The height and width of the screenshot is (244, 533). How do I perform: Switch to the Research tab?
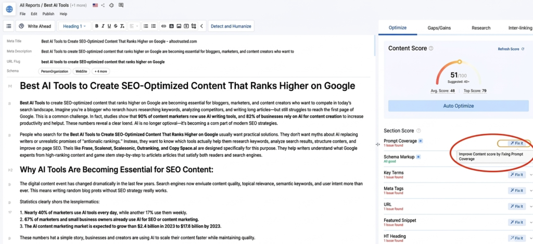click(x=481, y=28)
